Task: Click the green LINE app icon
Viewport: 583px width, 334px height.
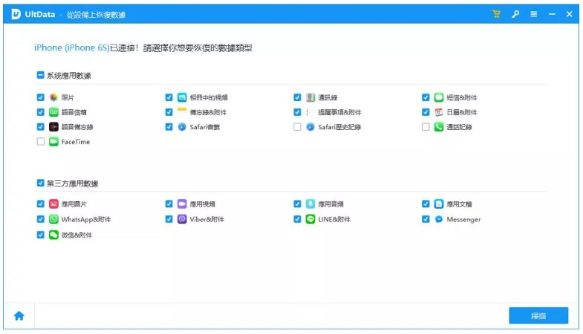Action: click(310, 220)
